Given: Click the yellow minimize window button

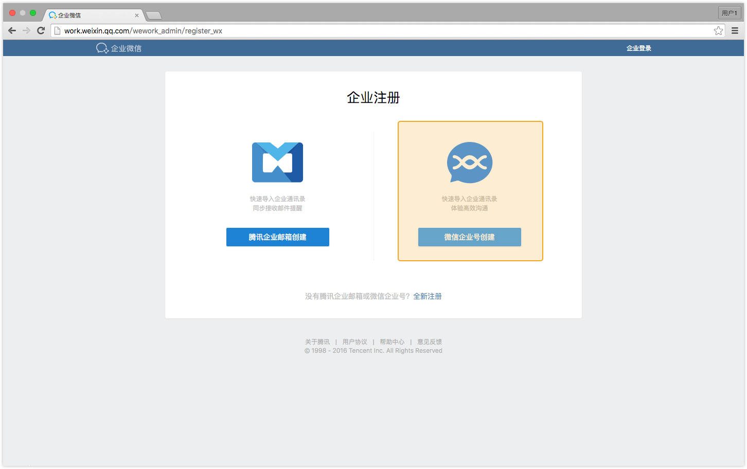Looking at the screenshot, I should pos(23,13).
